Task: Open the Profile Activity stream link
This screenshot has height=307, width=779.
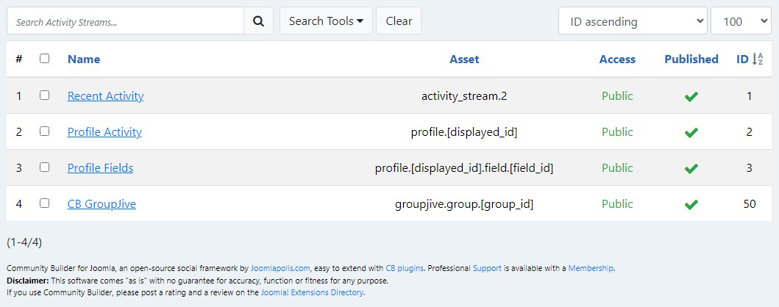Action: pyautogui.click(x=104, y=132)
